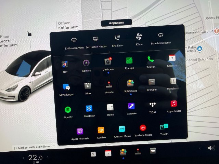Open the Scheibenwischer wiper options
The height and width of the screenshot is (164, 219).
point(160,36)
